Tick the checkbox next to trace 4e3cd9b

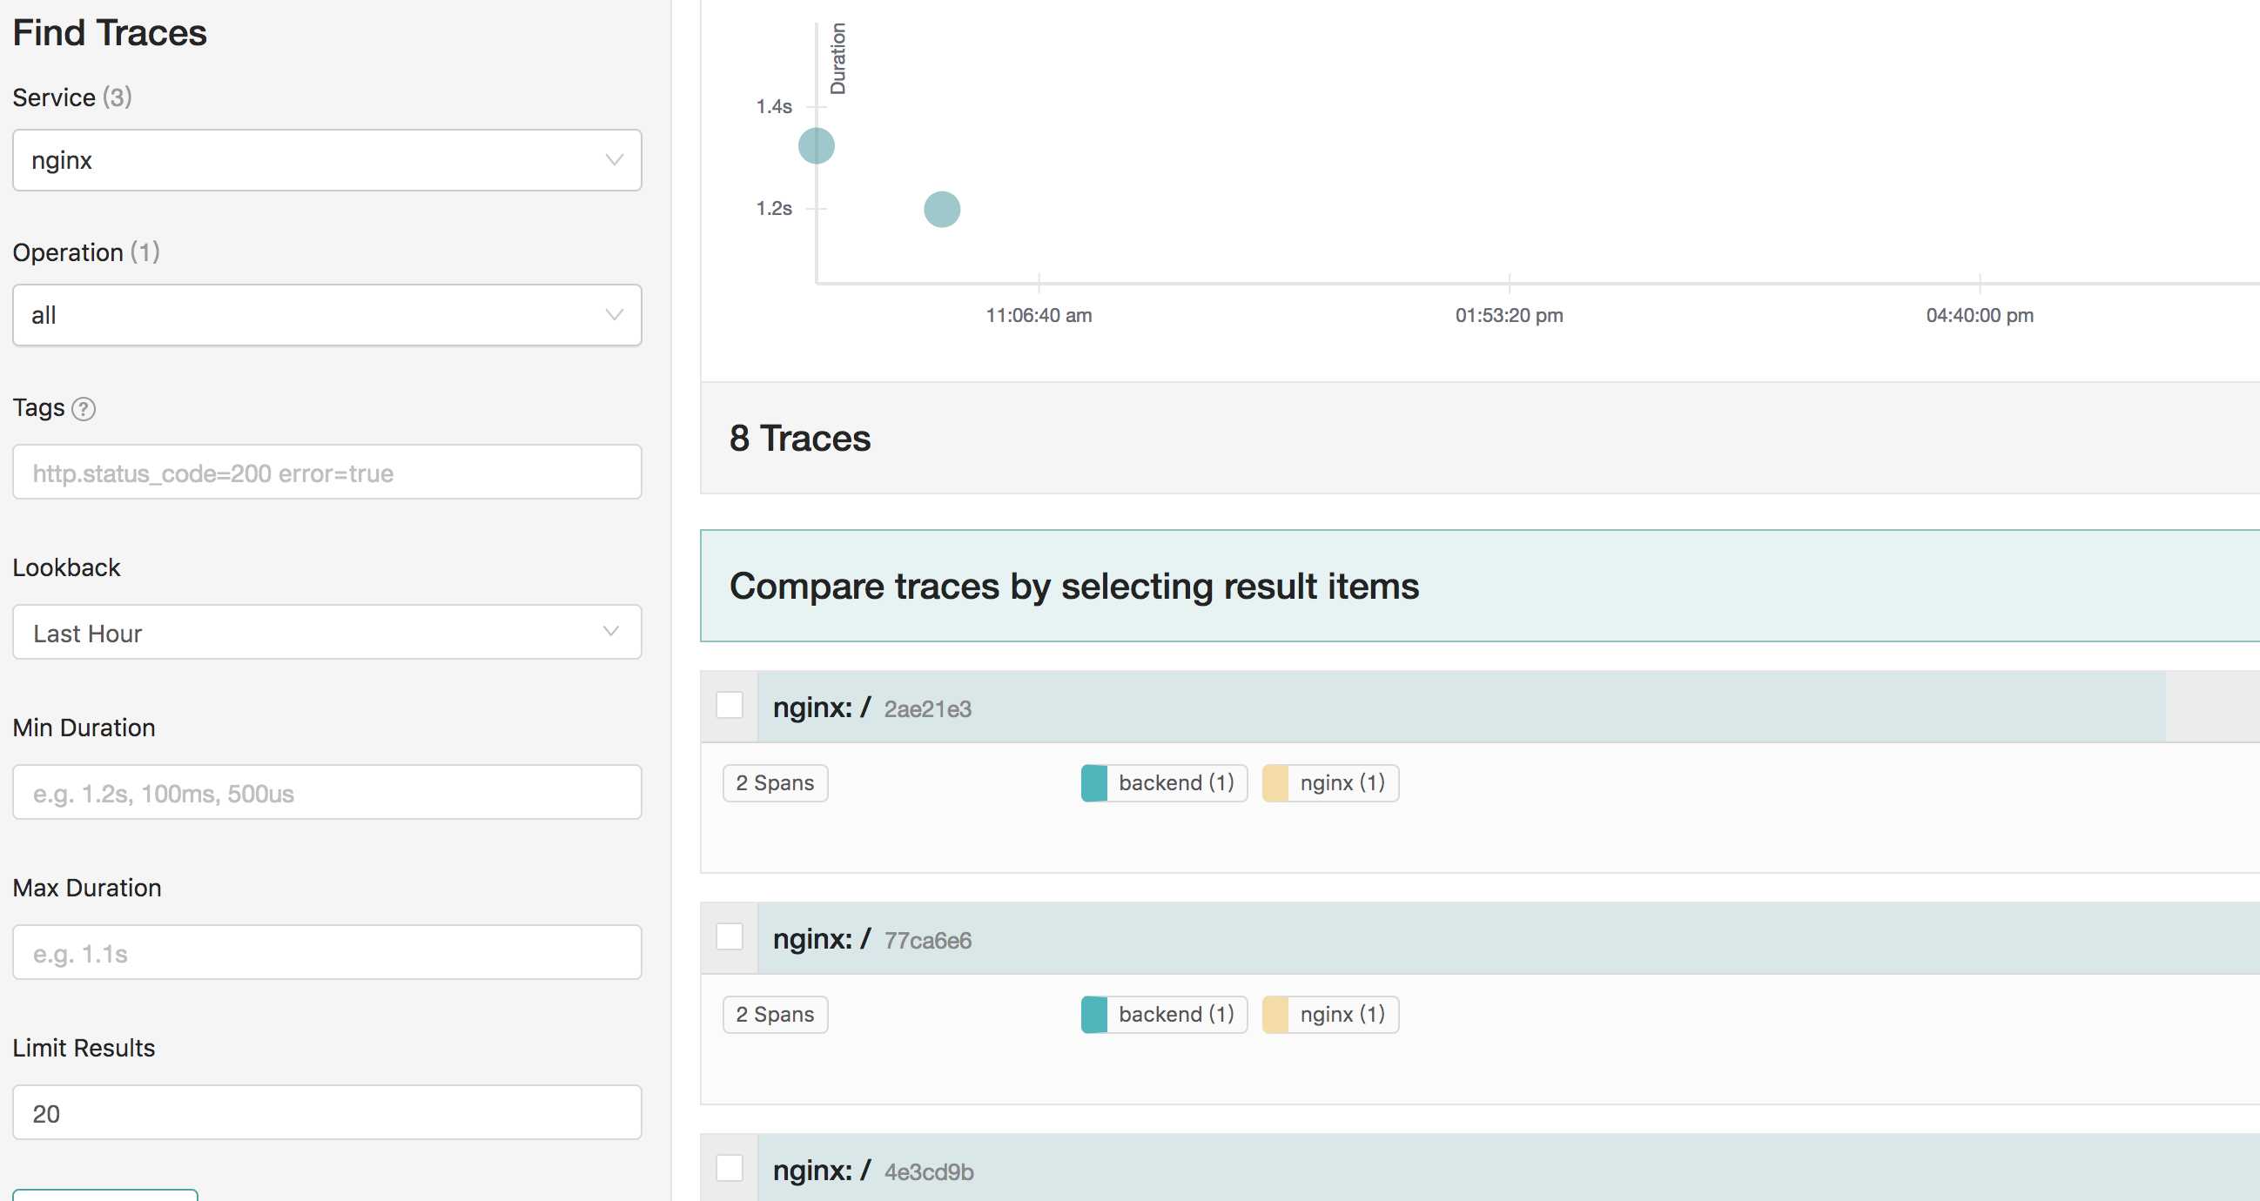point(729,1169)
